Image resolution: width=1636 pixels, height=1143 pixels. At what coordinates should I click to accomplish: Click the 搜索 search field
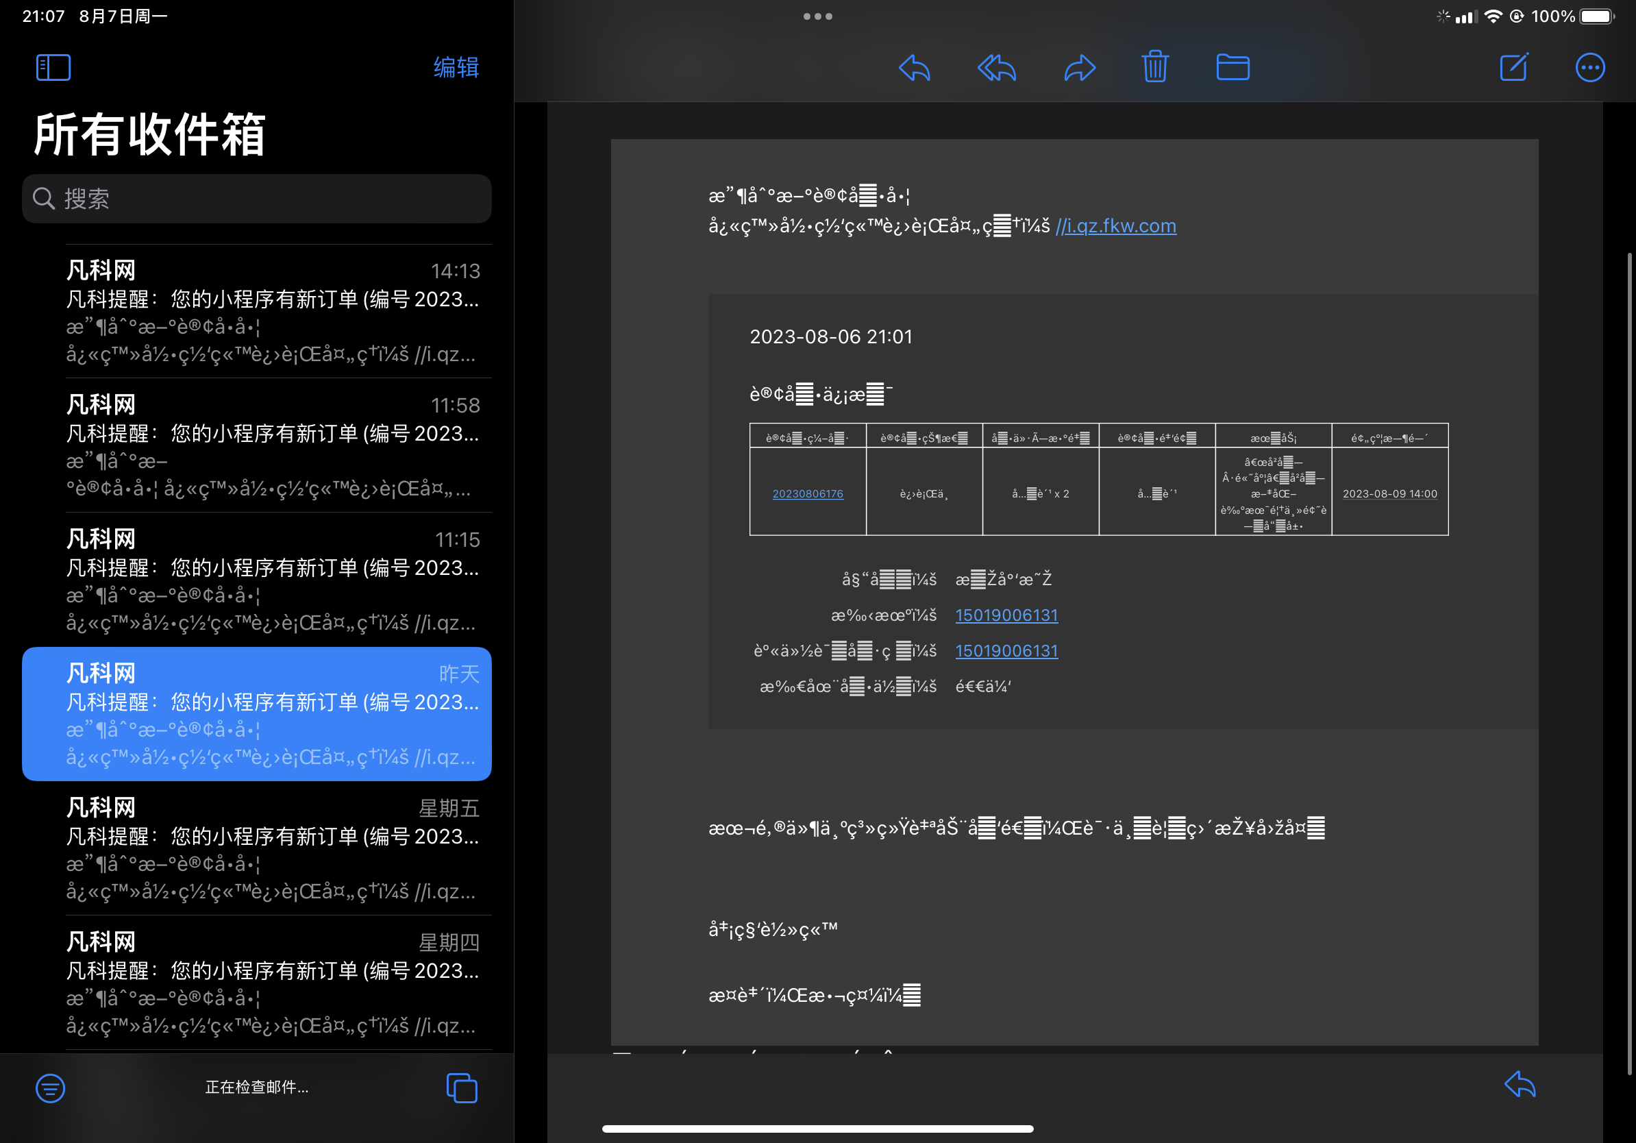[256, 199]
